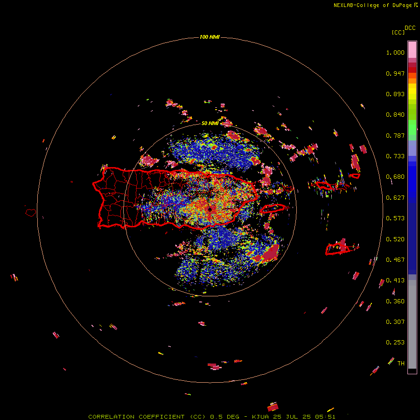Pick the red color bar segment
Image resolution: width=420 pixels, height=420 pixels.
point(412,70)
